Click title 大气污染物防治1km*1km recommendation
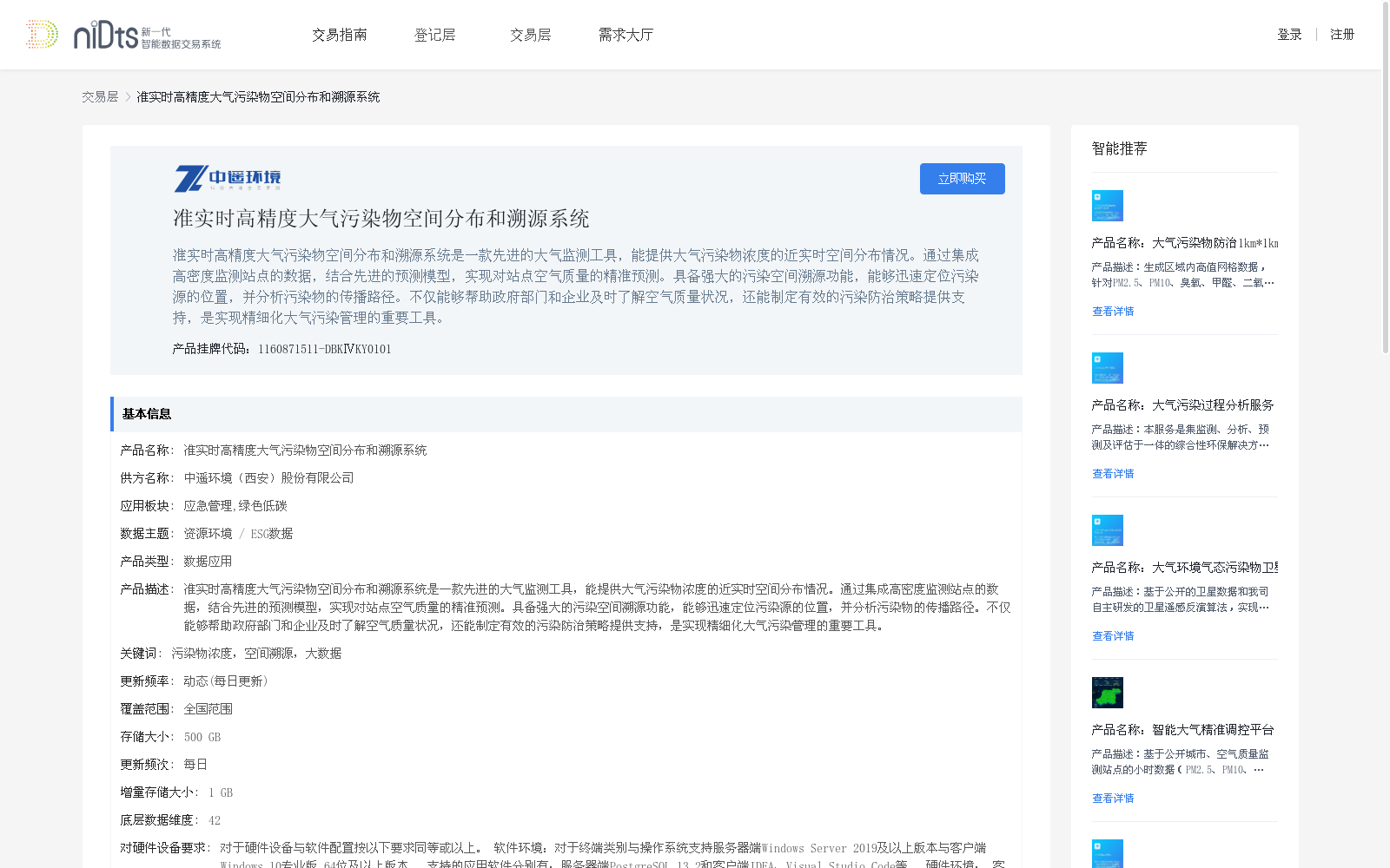This screenshot has height=868, width=1390. pos(1185,243)
